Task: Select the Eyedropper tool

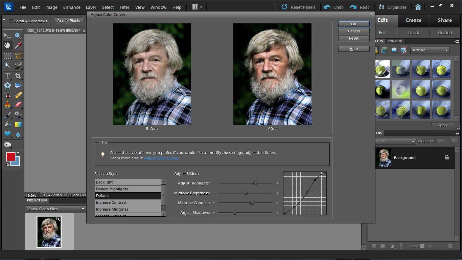Action: (x=18, y=45)
